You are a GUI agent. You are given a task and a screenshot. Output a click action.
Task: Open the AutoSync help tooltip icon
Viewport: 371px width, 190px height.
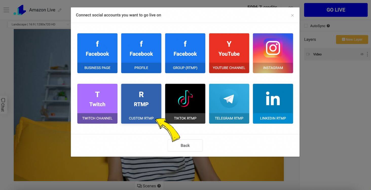tap(328, 26)
